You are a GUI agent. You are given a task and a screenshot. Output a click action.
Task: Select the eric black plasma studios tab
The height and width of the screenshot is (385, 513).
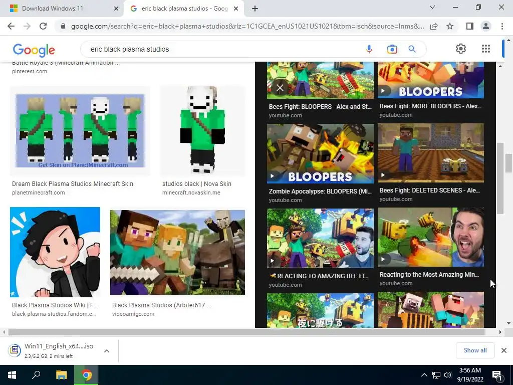click(184, 9)
